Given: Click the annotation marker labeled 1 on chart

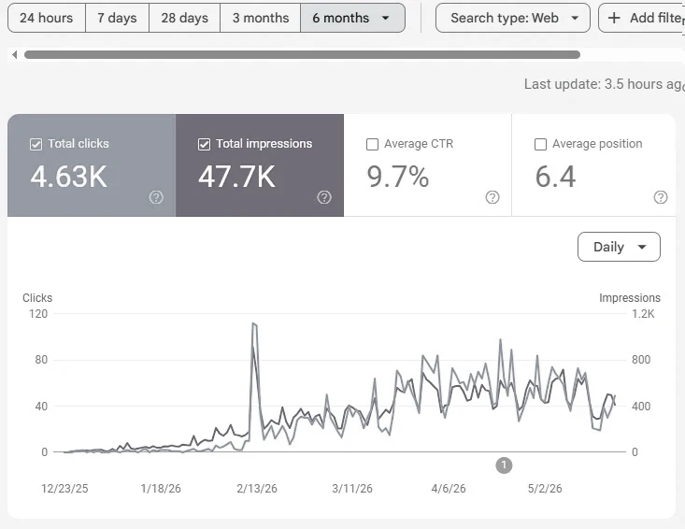Looking at the screenshot, I should pos(504,465).
